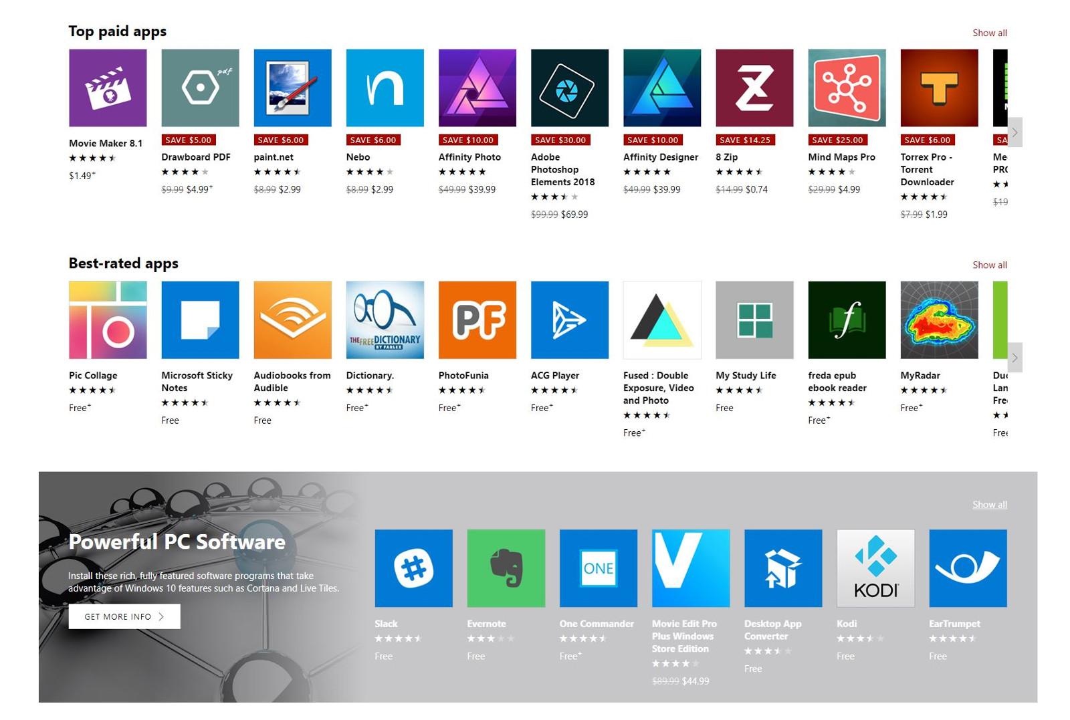Click the star rating under Pic Collage
Image resolution: width=1070 pixels, height=720 pixels.
[93, 390]
